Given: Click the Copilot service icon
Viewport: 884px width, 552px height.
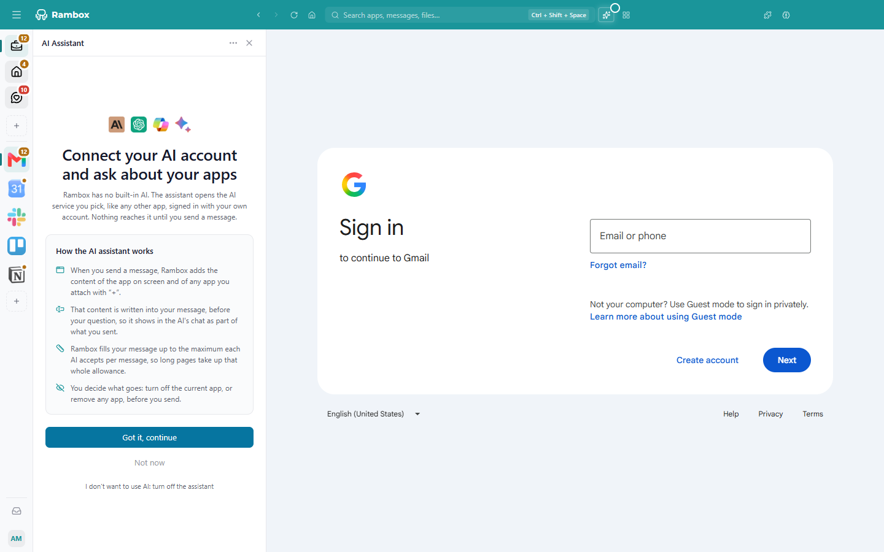Looking at the screenshot, I should point(161,125).
